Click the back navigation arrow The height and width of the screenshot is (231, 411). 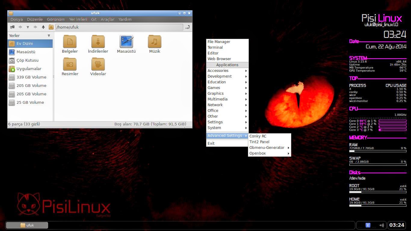[x=20, y=27]
